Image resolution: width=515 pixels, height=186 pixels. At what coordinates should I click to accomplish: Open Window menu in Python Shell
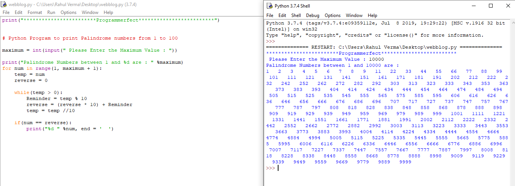click(354, 15)
